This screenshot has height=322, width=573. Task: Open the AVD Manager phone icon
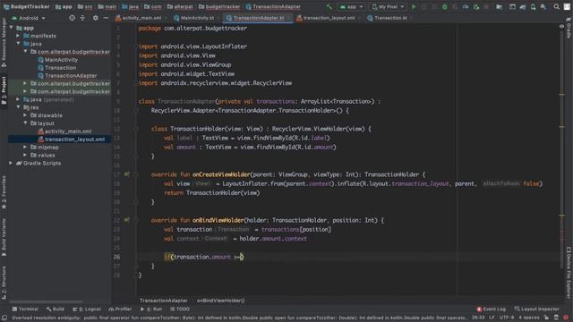click(534, 6)
